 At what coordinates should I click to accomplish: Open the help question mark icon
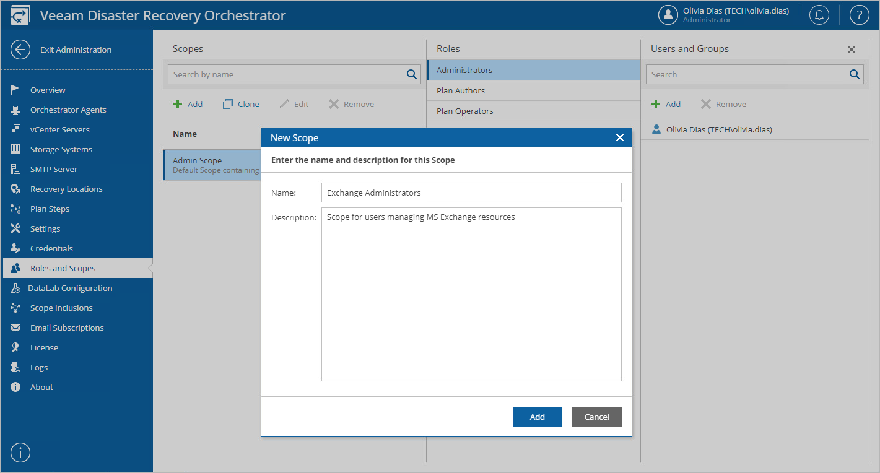click(x=859, y=15)
